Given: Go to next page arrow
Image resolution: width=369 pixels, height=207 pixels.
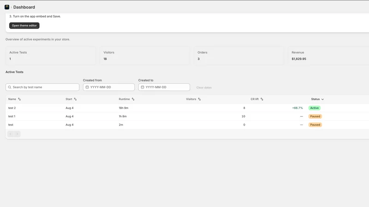Looking at the screenshot, I should point(17,134).
